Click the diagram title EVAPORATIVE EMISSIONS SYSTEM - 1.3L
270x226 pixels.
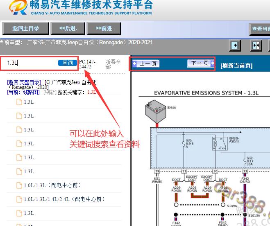(206, 93)
